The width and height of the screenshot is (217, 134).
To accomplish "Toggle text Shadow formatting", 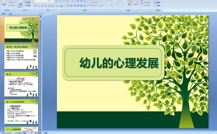I will coord(49,6).
